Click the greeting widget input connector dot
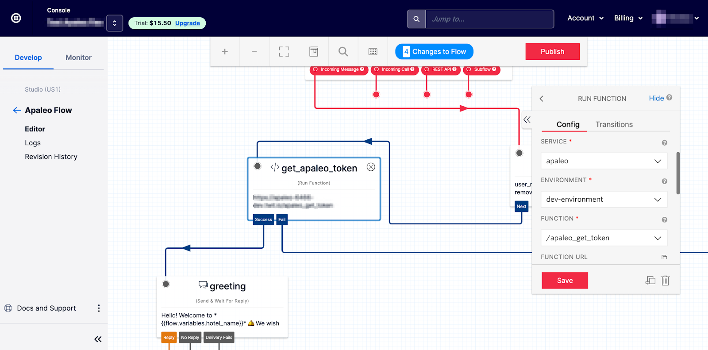Screen dimensions: 708x350 166,284
